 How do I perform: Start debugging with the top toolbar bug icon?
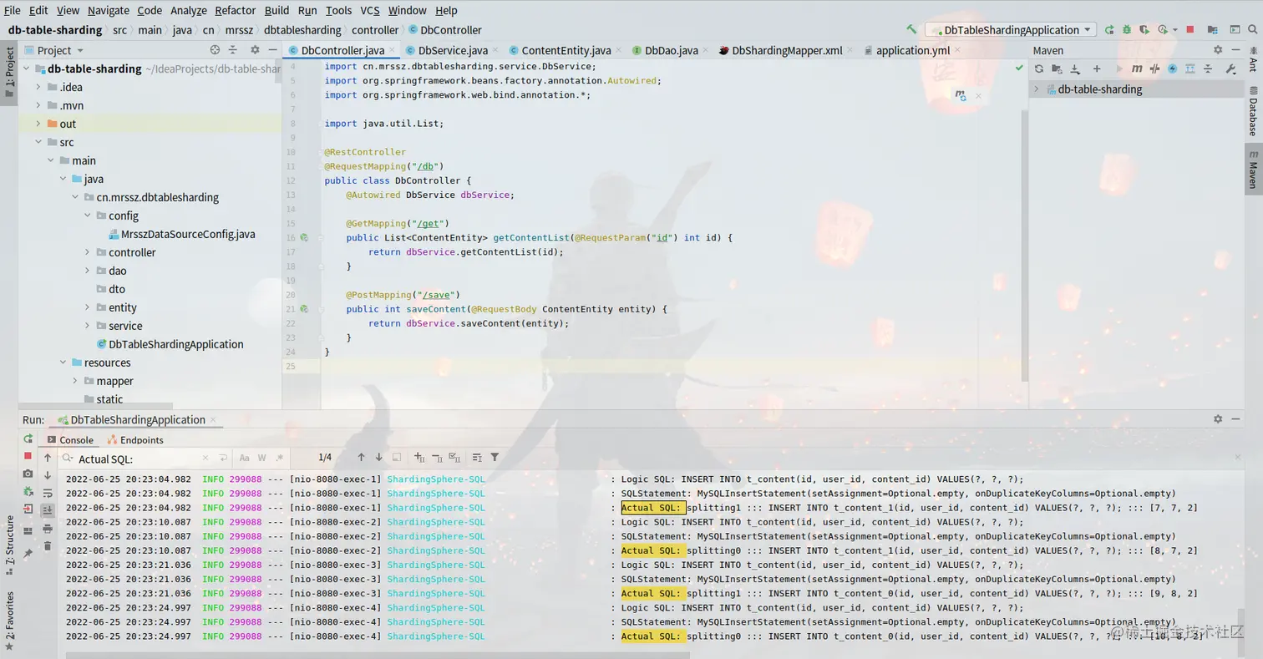coord(1127,29)
